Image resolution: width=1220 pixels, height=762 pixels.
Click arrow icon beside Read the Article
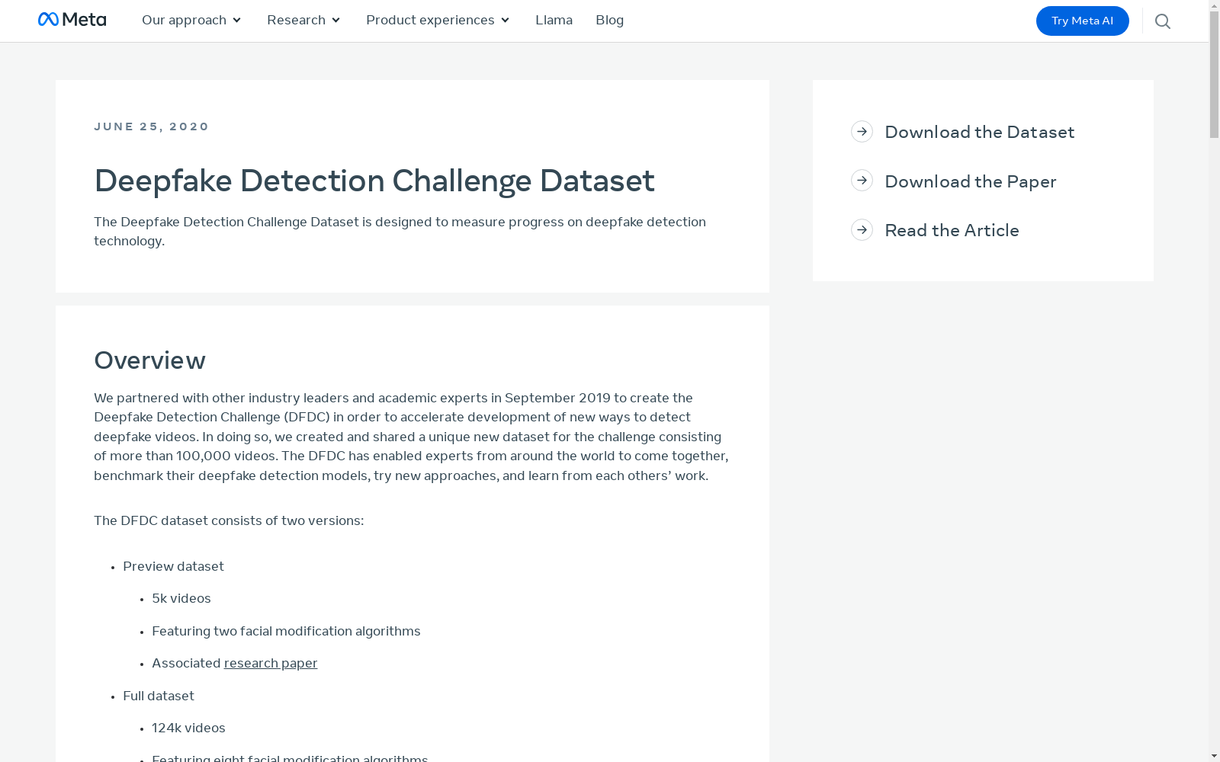point(862,229)
